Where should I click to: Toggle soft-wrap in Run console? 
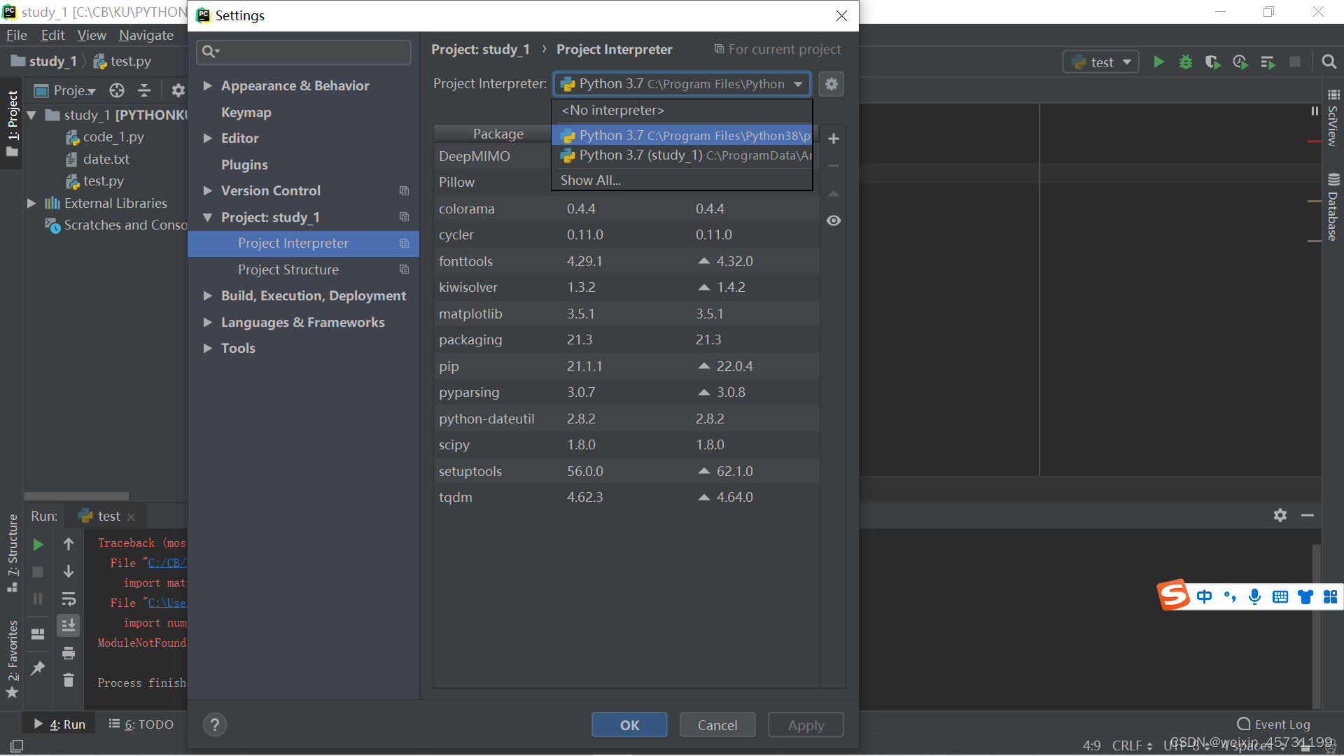point(68,598)
